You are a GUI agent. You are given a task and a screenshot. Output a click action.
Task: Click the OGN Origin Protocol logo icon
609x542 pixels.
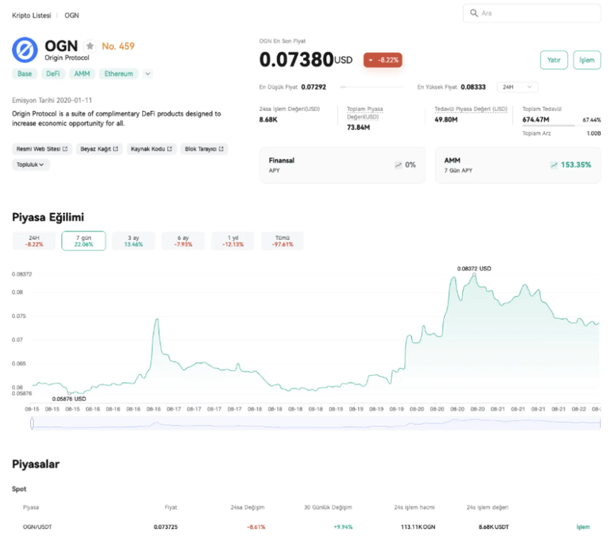[25, 50]
